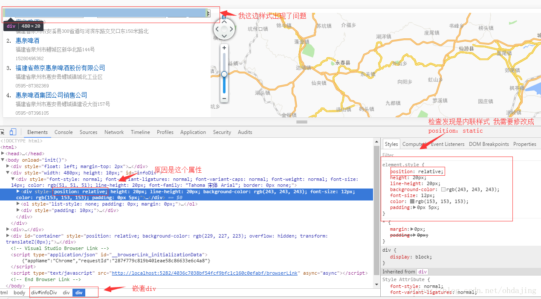Pan the map right with the arrow

pyautogui.click(x=231, y=29)
